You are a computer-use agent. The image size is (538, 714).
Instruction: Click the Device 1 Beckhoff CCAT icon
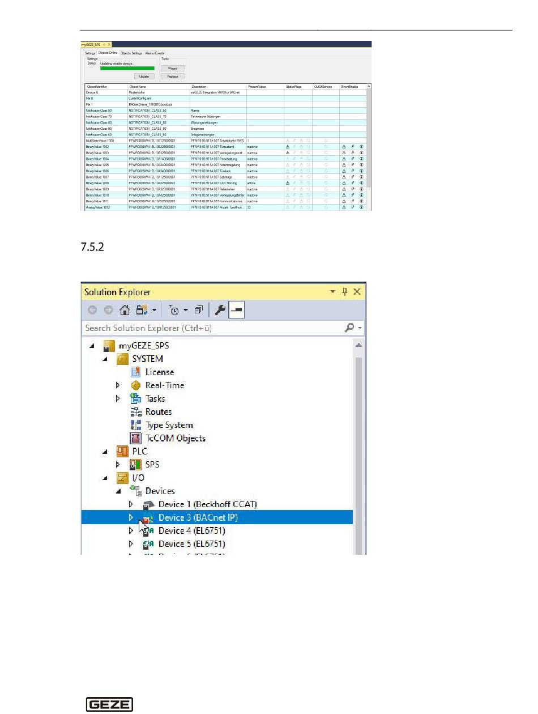[148, 504]
